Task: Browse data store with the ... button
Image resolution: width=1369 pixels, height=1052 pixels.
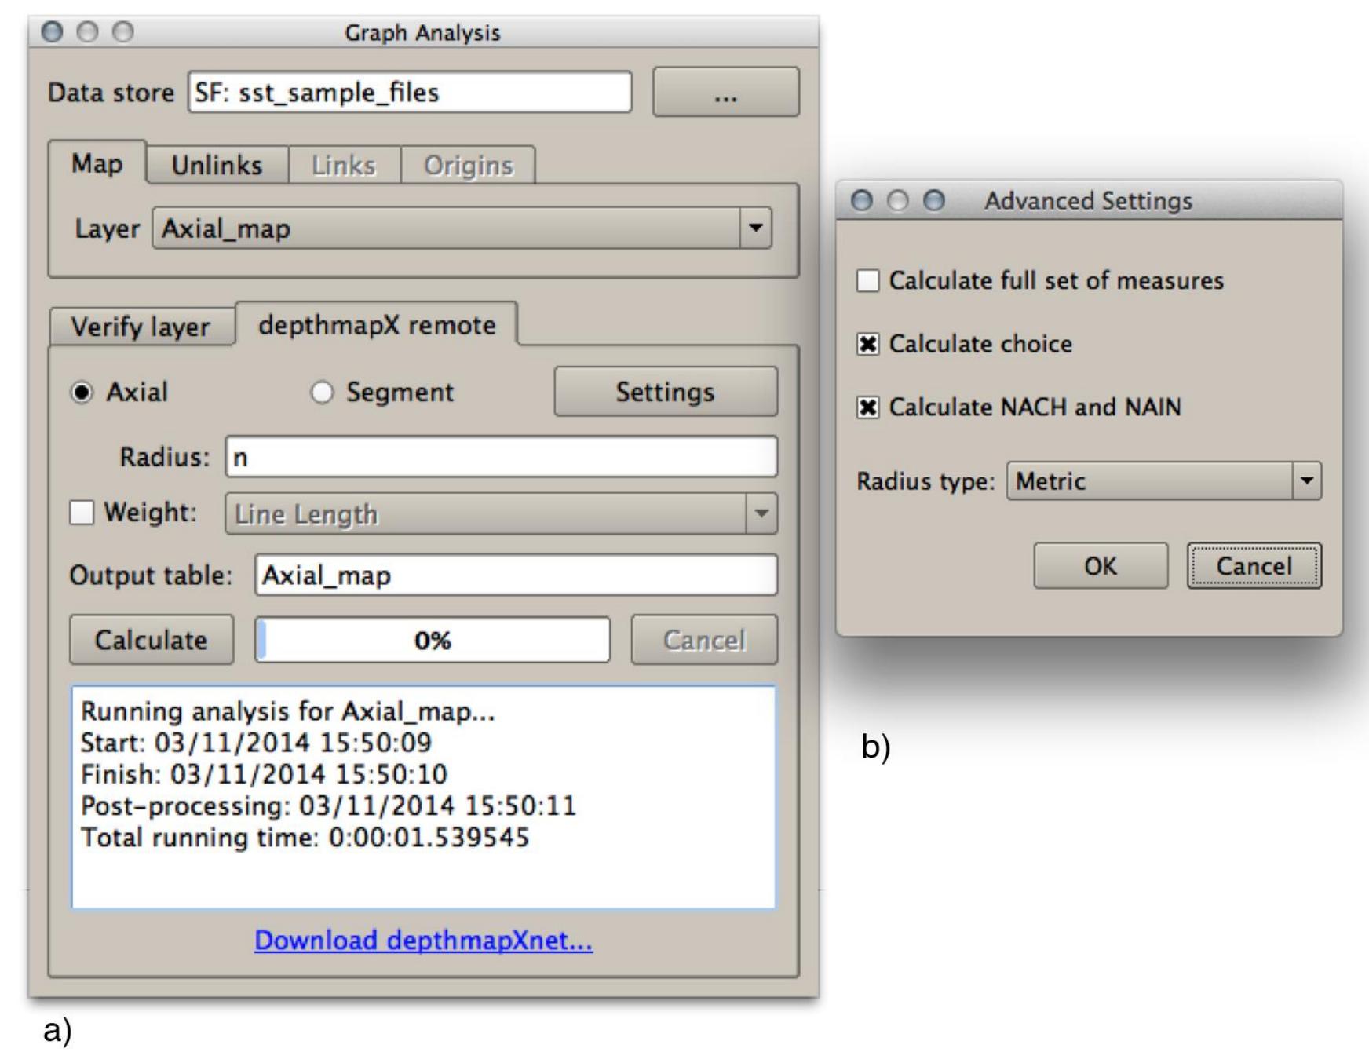Action: click(x=726, y=93)
